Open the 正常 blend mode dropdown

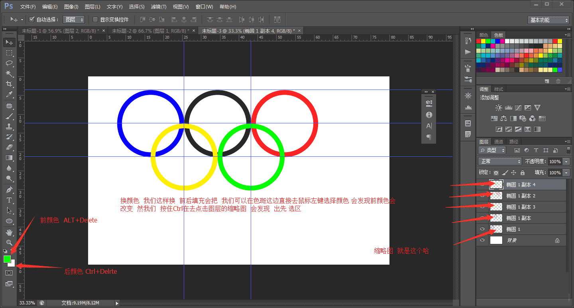click(x=499, y=161)
